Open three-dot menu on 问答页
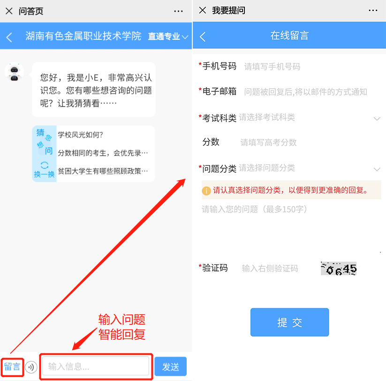Viewport: 386px width, 381px height. point(178,11)
